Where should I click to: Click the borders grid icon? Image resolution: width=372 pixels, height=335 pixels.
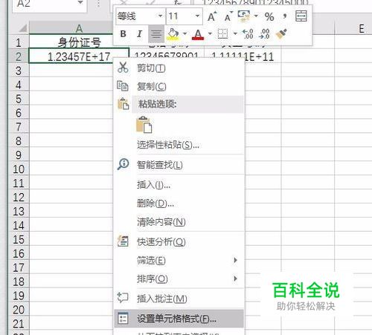tap(222, 33)
